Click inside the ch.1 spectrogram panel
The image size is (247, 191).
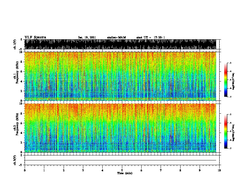pyautogui.click(x=120, y=76)
